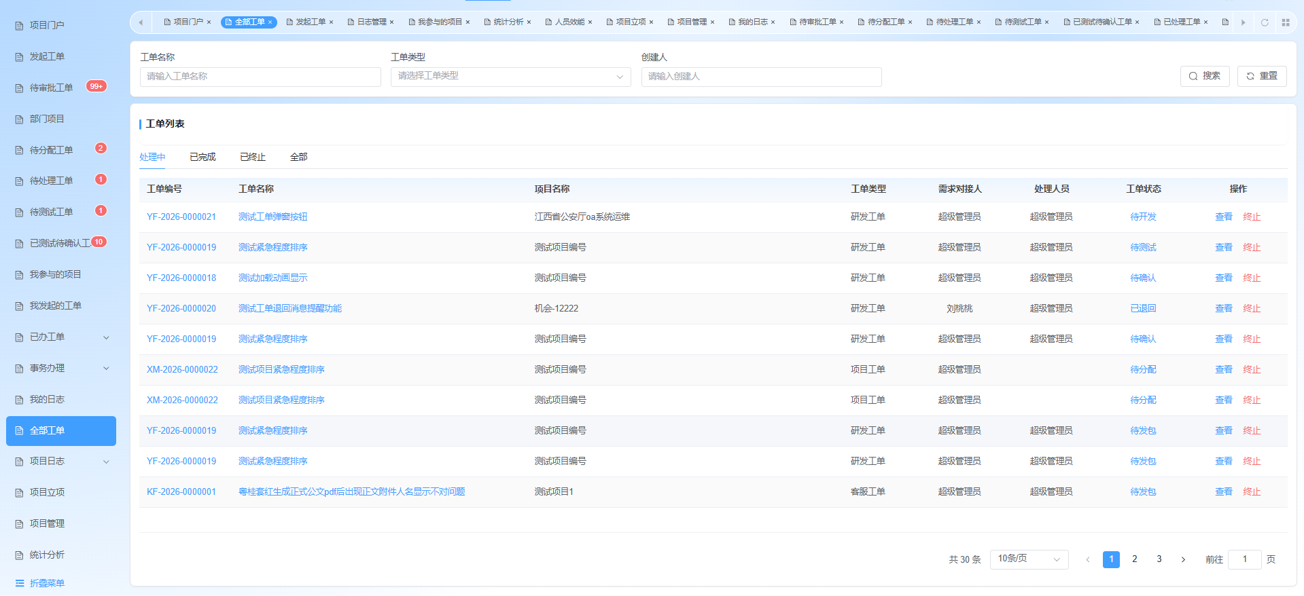Click the 发起工单 sidebar document icon
Viewport: 1304px width, 596px height.
[x=19, y=57]
